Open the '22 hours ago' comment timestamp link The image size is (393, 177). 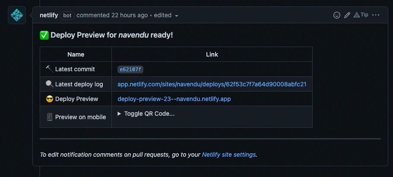click(x=130, y=15)
